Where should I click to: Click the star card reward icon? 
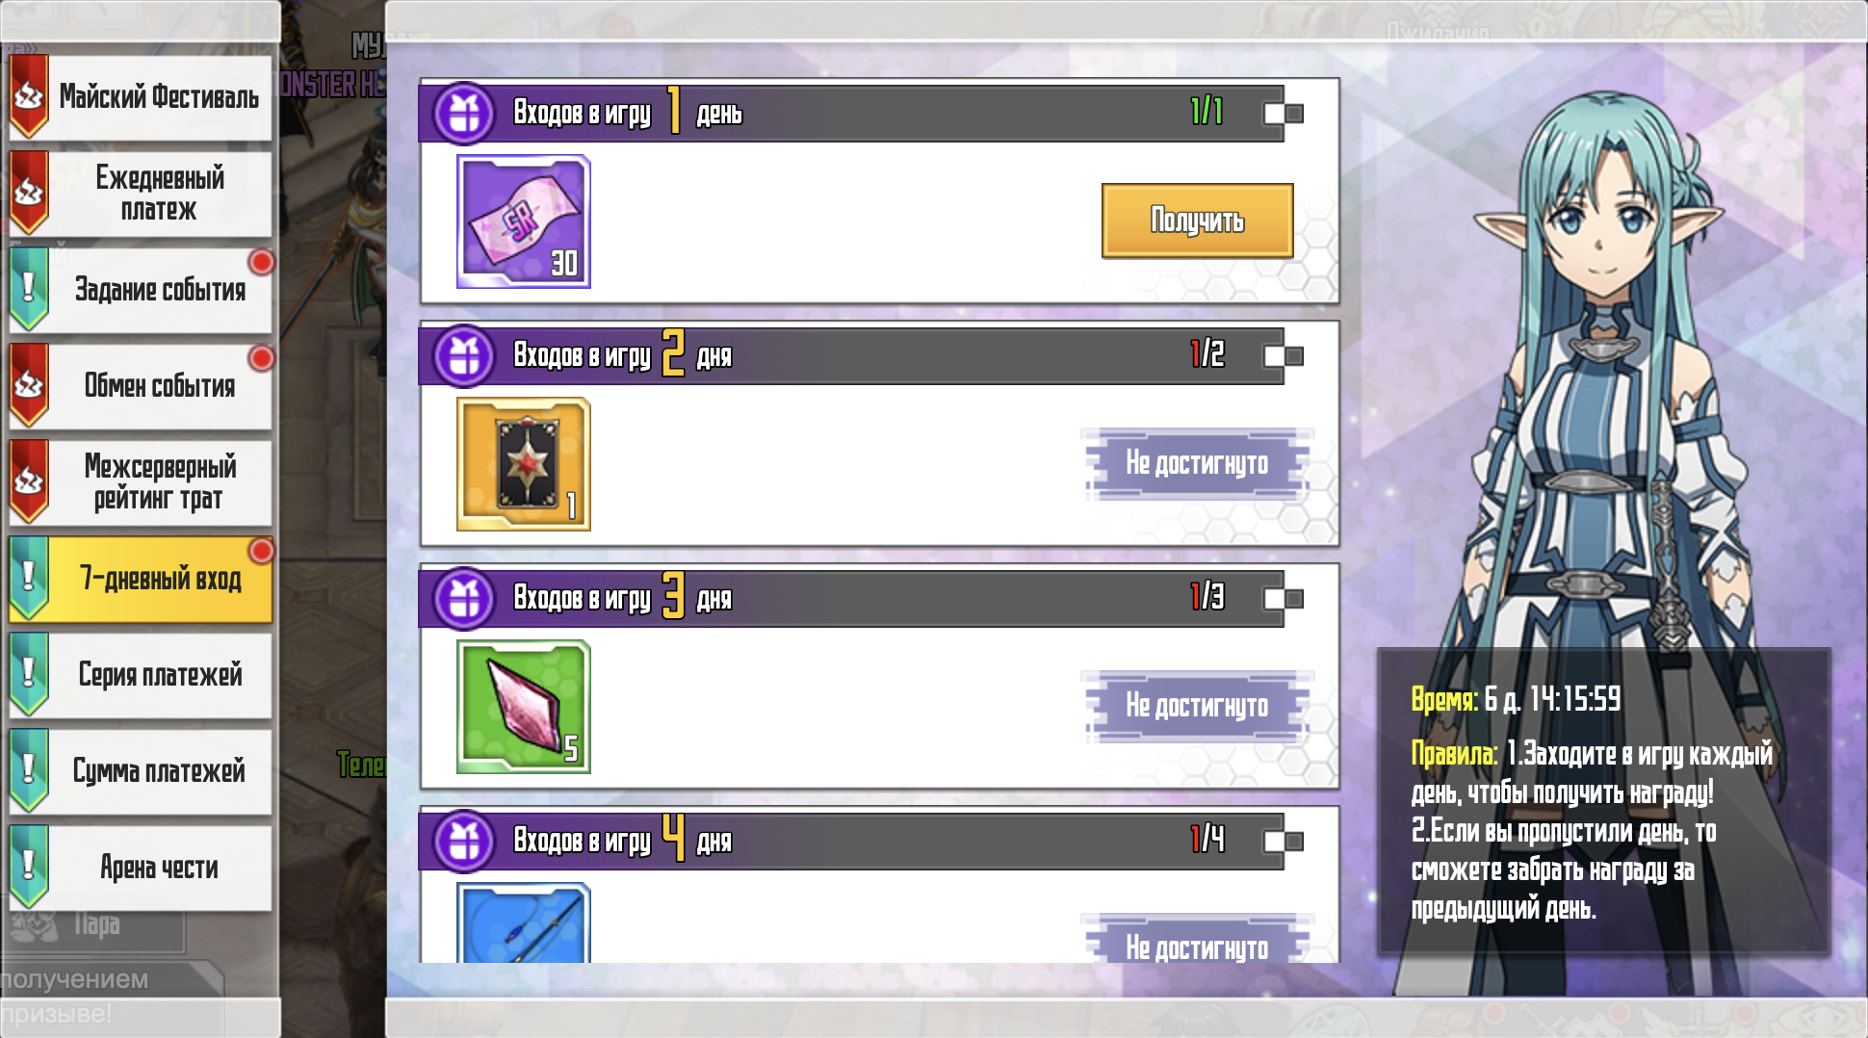coord(523,464)
